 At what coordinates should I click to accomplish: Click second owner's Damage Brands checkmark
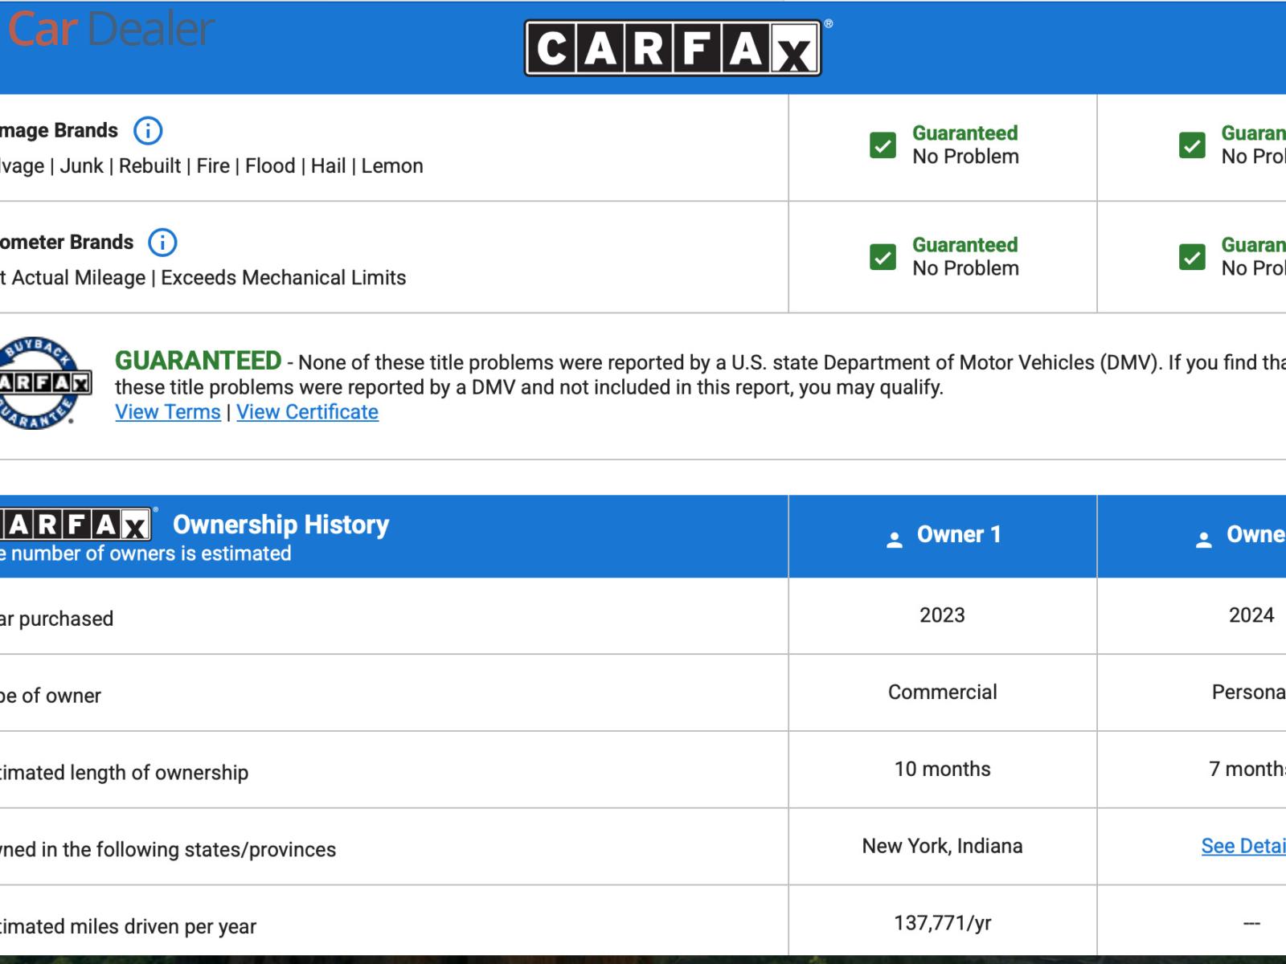coord(1192,145)
